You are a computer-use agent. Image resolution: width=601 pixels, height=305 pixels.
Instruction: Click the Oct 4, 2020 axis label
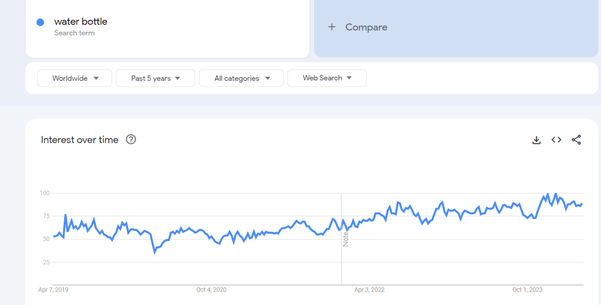coord(211,289)
